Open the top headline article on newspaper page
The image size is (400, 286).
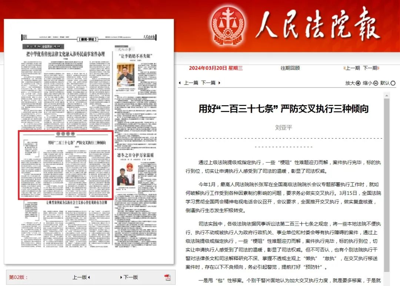pos(66,54)
